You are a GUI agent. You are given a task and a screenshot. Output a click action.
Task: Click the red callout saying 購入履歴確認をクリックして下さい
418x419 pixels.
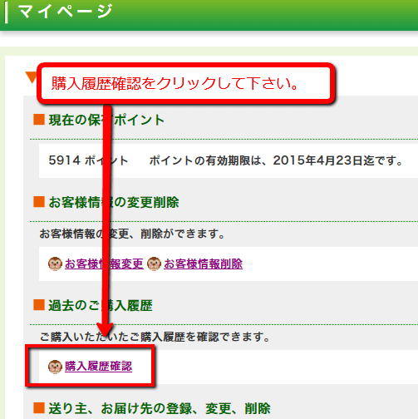(186, 83)
